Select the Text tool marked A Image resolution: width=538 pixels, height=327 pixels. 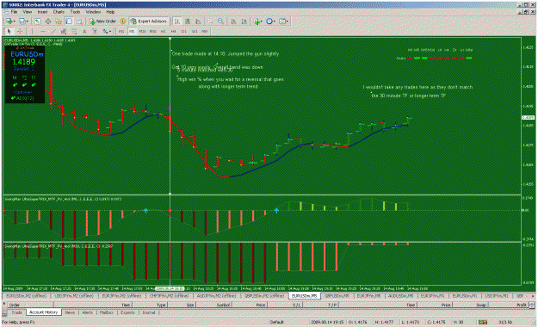click(x=84, y=31)
